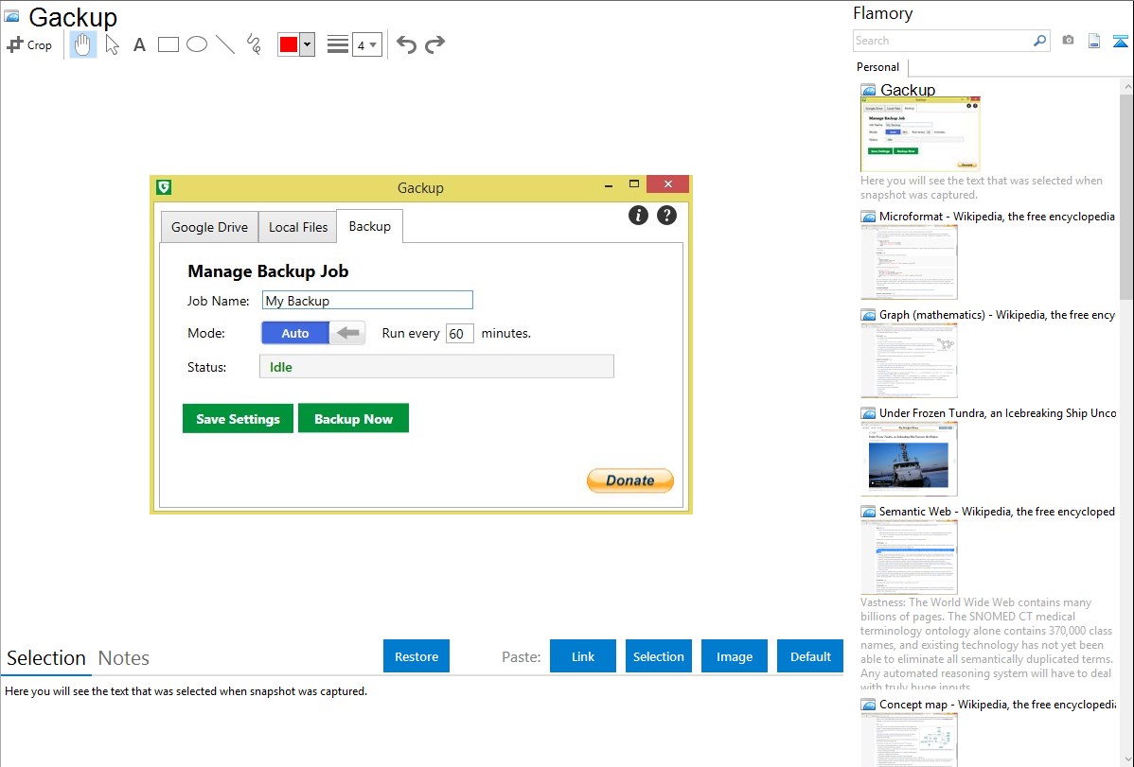
Task: Pick the ellipse shape tool
Action: pyautogui.click(x=197, y=44)
